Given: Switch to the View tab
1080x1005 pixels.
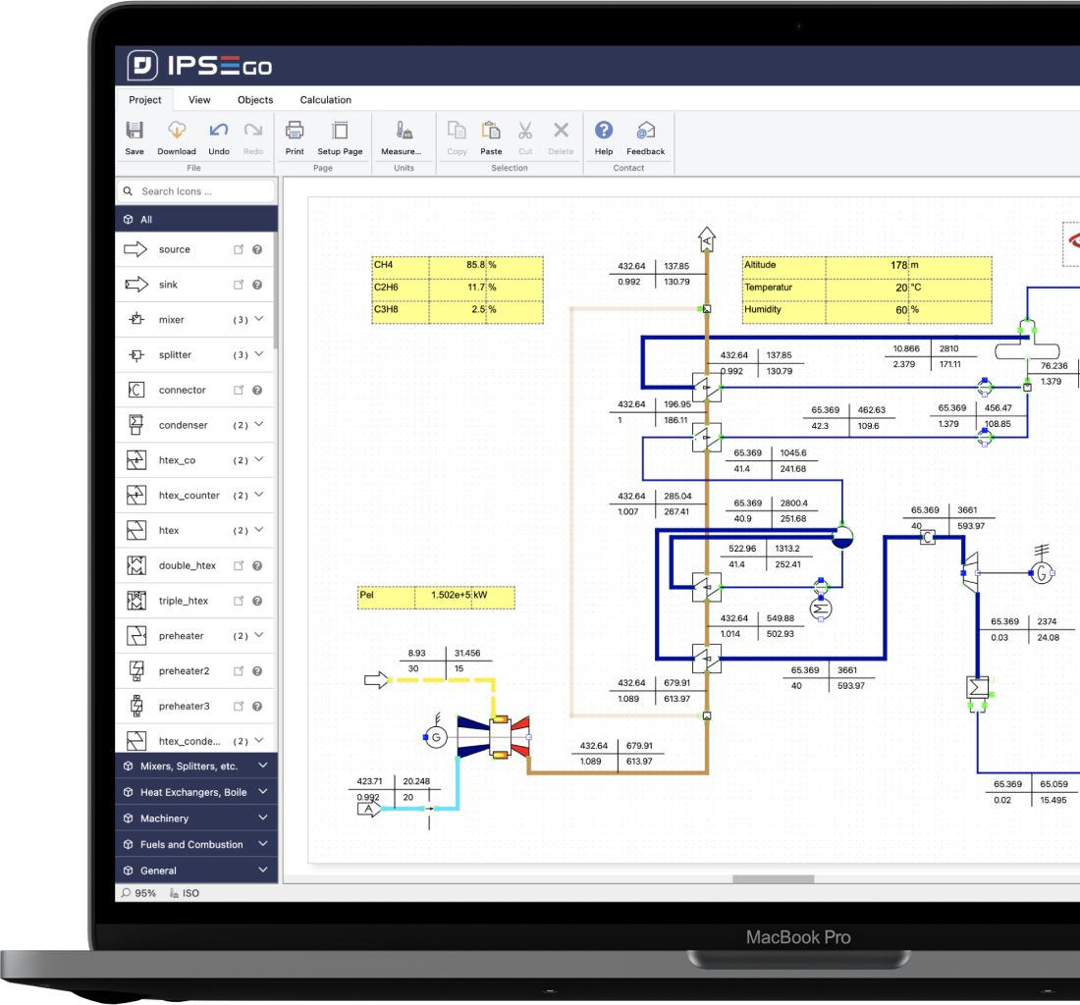Looking at the screenshot, I should tap(199, 99).
